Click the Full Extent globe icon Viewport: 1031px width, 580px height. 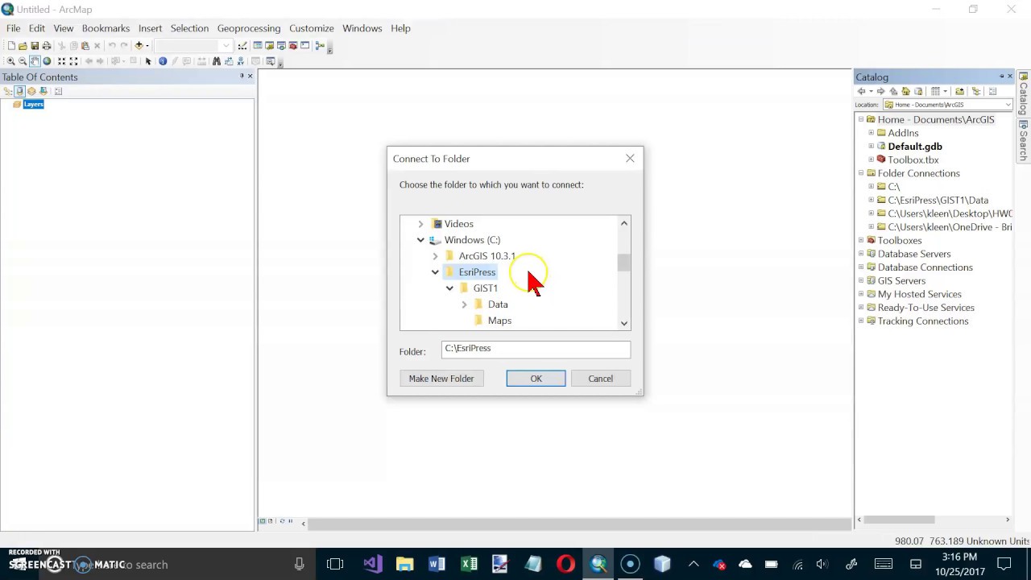pyautogui.click(x=47, y=61)
